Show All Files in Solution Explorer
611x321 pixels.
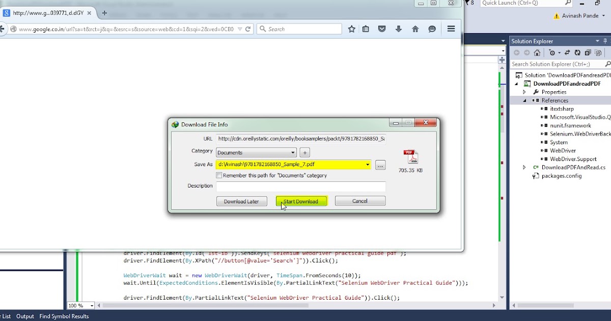point(598,52)
